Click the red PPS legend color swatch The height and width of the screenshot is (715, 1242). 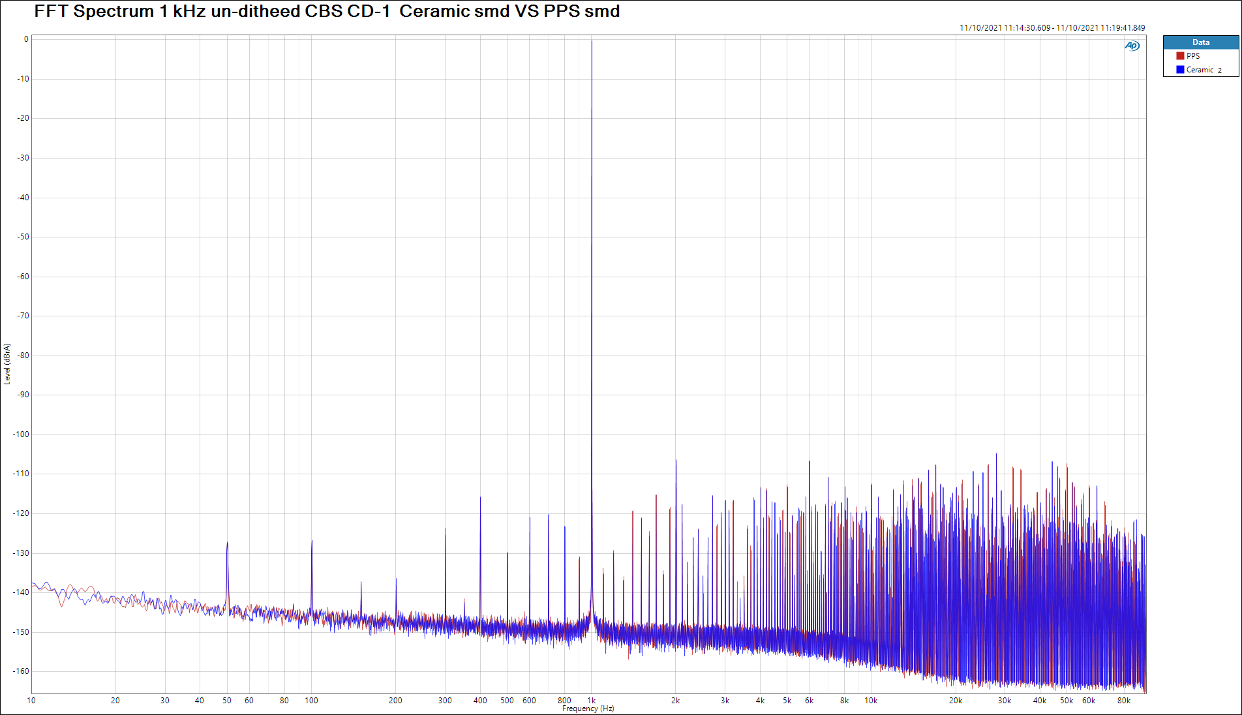click(1180, 56)
